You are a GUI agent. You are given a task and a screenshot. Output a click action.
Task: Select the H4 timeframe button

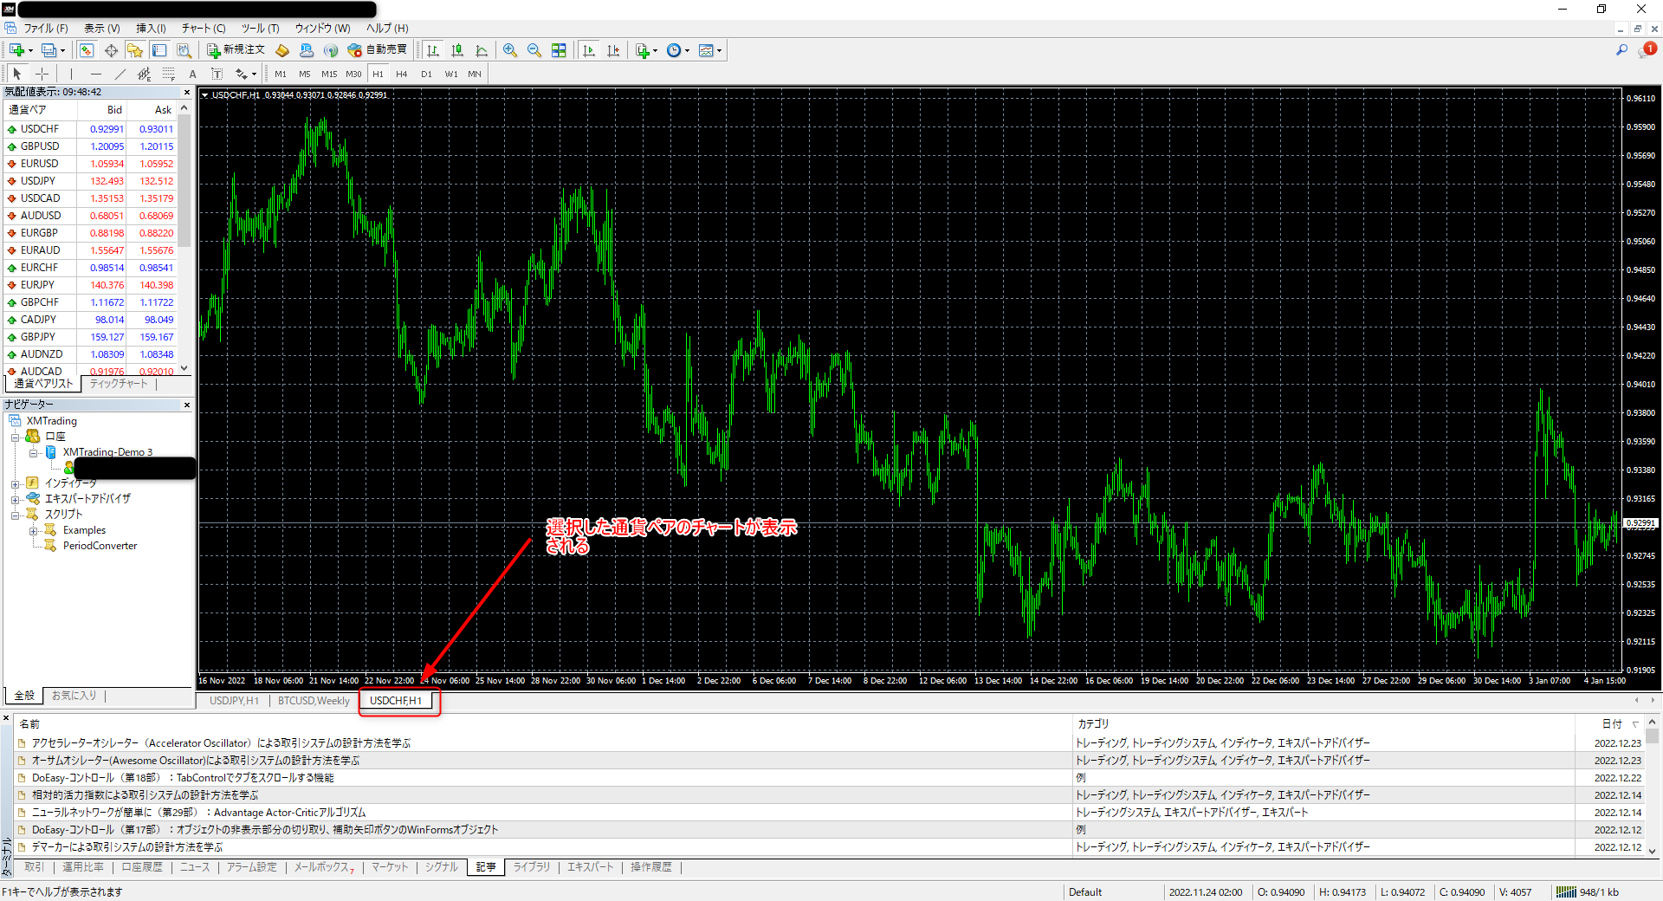[x=401, y=74]
